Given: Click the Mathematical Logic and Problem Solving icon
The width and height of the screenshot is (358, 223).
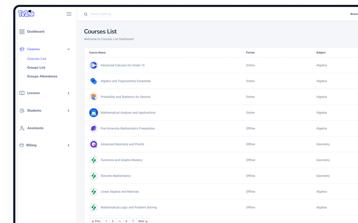Looking at the screenshot, I should pyautogui.click(x=94, y=207).
